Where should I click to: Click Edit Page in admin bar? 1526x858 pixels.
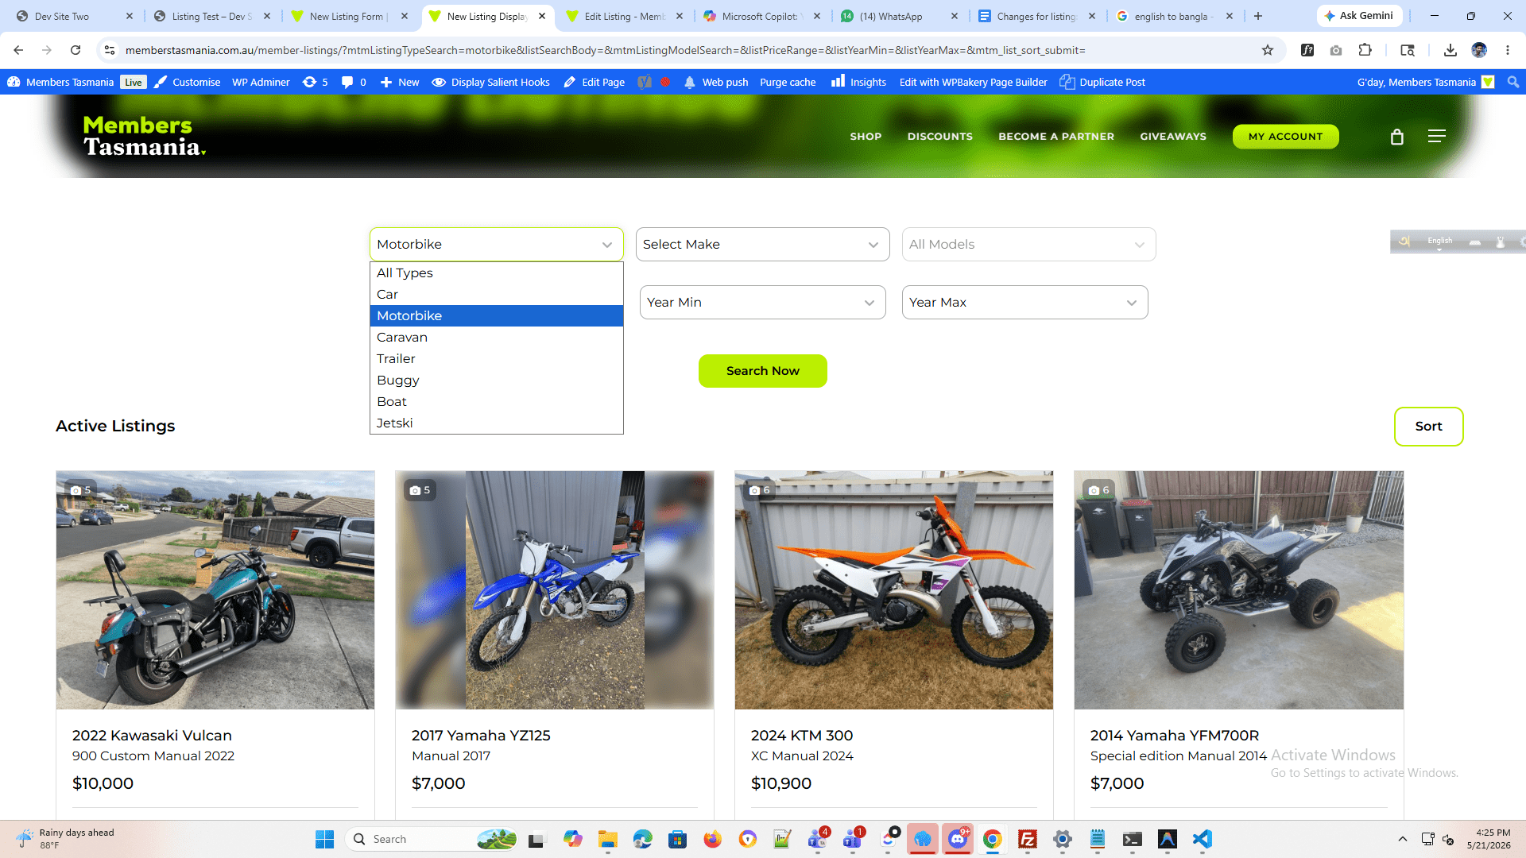(595, 82)
